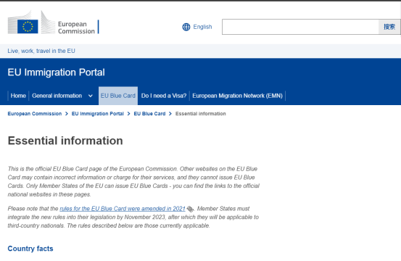Click European Commission breadcrumb link
Screen dimensions: 401x261
(35, 114)
